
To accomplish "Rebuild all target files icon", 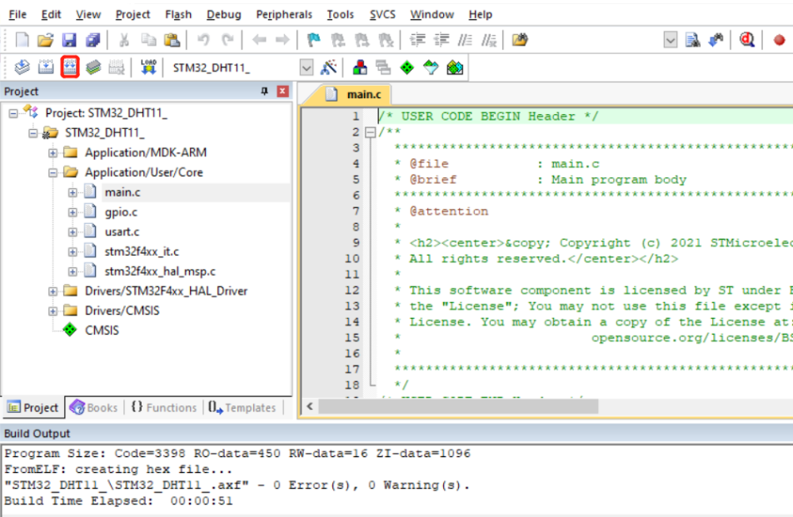I will tap(70, 67).
